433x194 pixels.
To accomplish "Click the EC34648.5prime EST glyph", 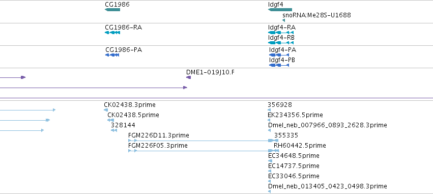I will pyautogui.click(x=270, y=161).
